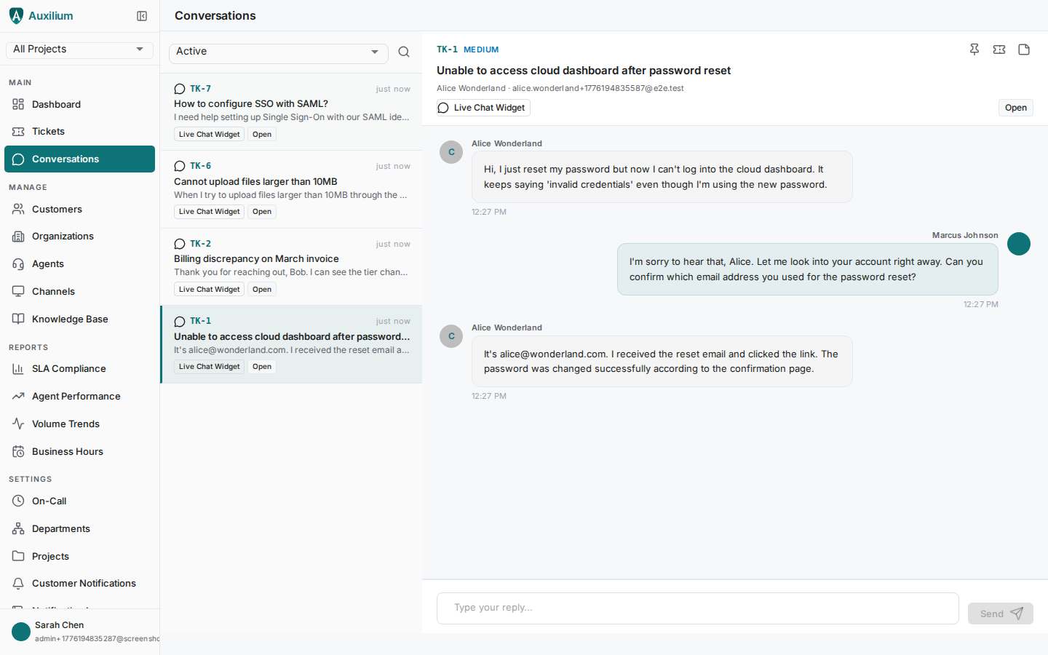Image resolution: width=1048 pixels, height=655 pixels.
Task: Pin conversation TK-1
Action: click(x=974, y=49)
